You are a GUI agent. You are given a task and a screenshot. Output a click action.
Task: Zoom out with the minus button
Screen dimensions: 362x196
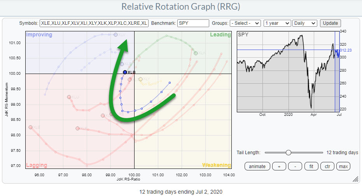click(295, 166)
